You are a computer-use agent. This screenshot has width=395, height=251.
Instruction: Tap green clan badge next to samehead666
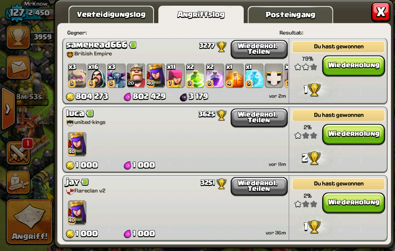(x=133, y=45)
